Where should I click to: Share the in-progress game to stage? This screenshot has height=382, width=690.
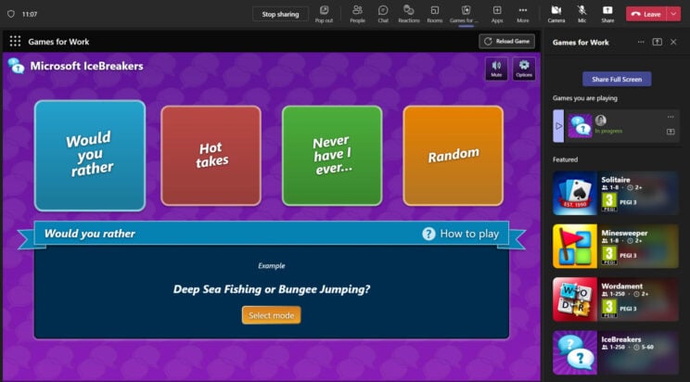pos(671,132)
